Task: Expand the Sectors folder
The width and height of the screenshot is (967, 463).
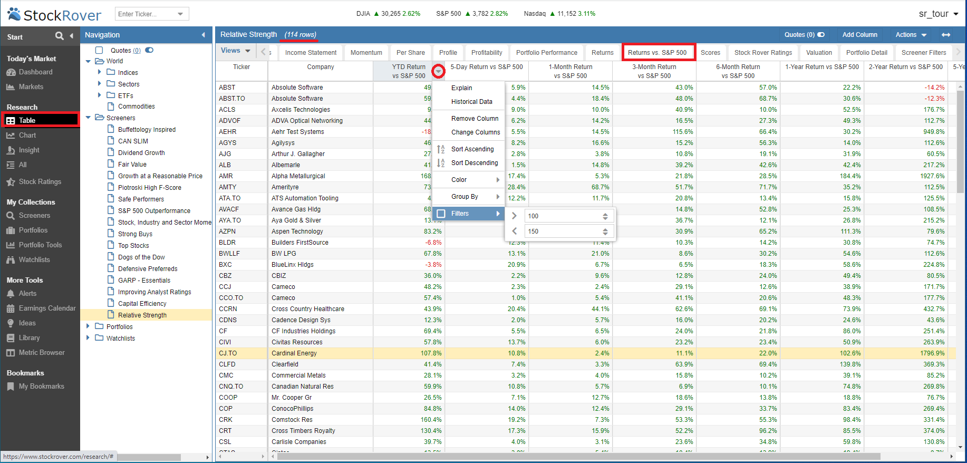Action: [99, 83]
